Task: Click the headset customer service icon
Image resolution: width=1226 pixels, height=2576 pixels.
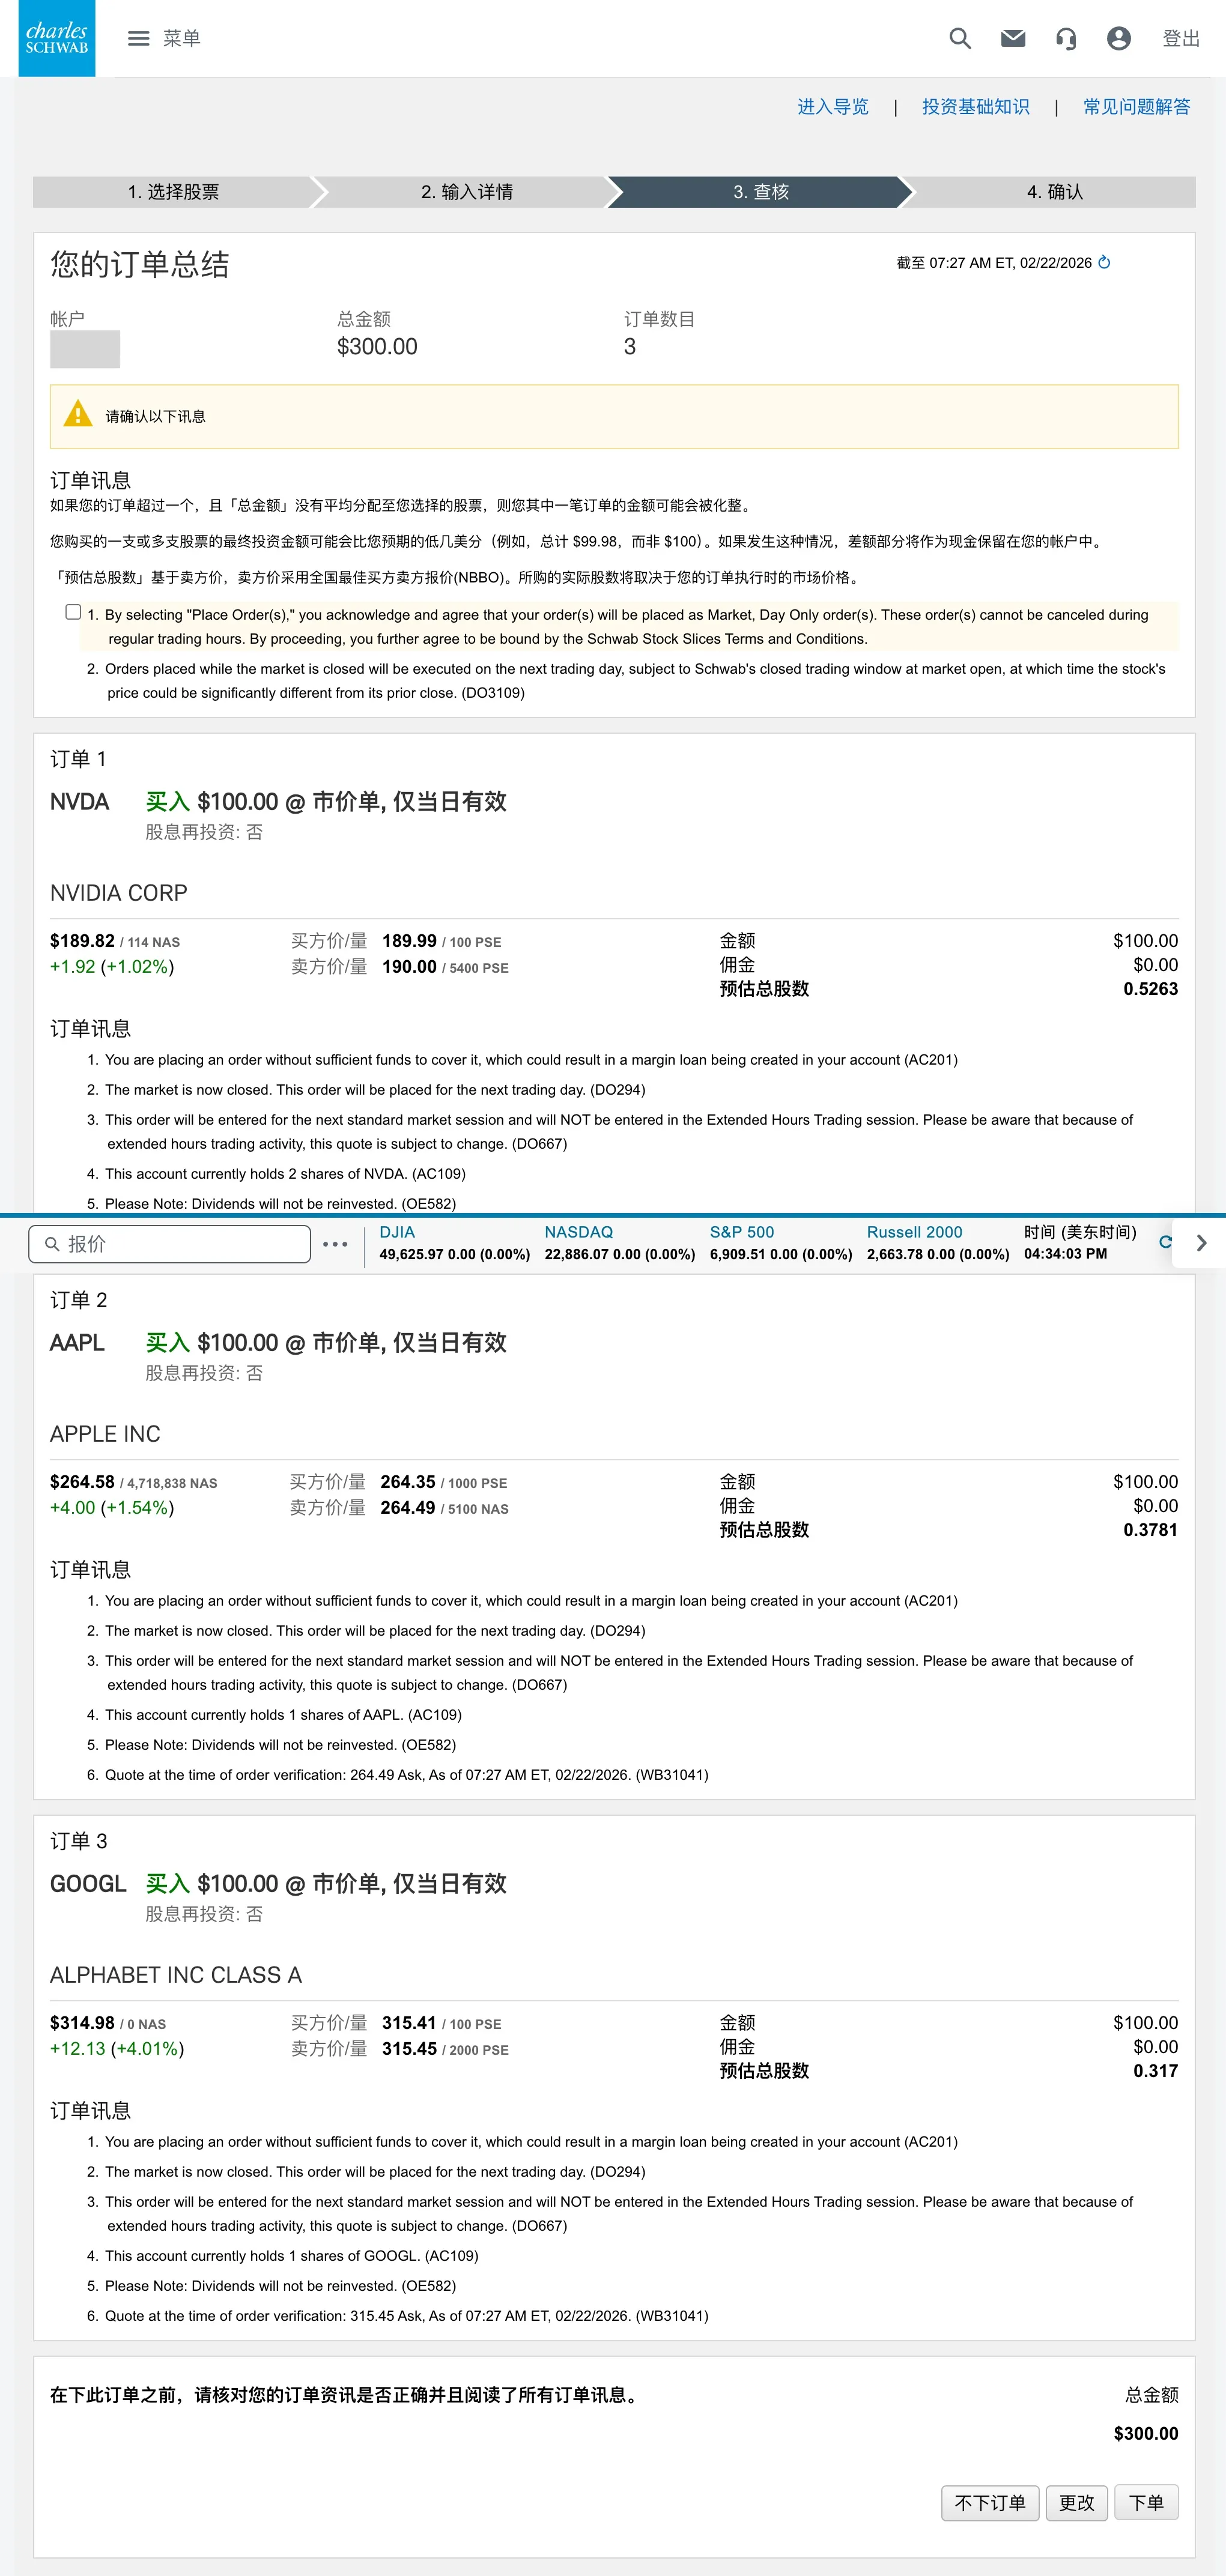Action: (x=1066, y=39)
